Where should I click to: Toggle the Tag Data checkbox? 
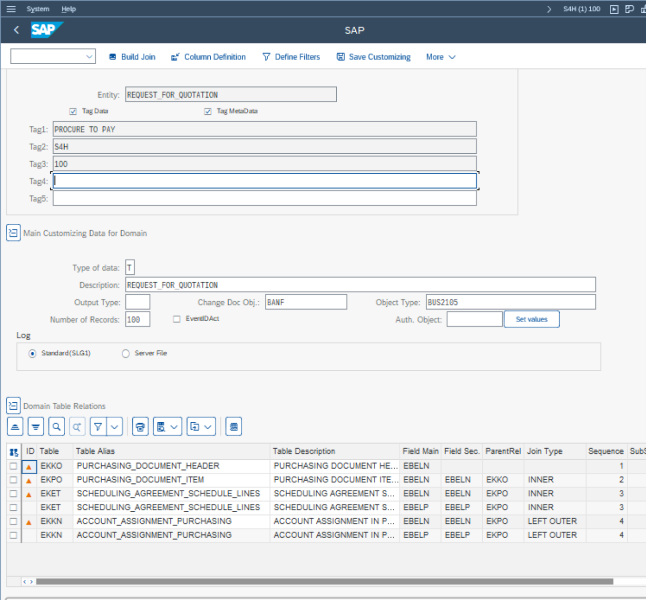pos(73,112)
